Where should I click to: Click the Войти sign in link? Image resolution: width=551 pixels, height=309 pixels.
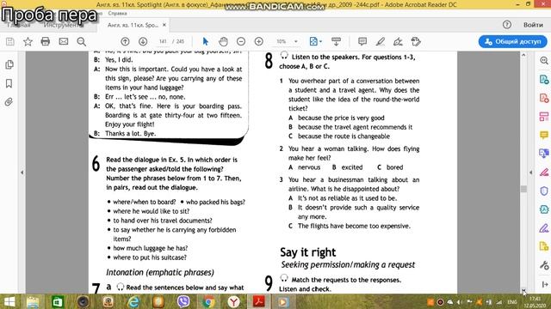533,25
